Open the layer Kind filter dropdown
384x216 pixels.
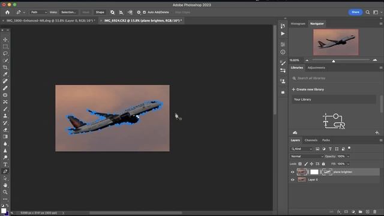(302, 149)
